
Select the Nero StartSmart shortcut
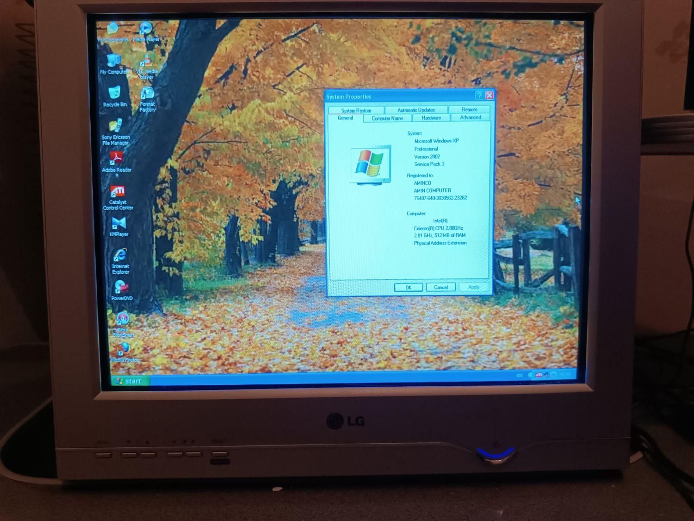point(123,325)
